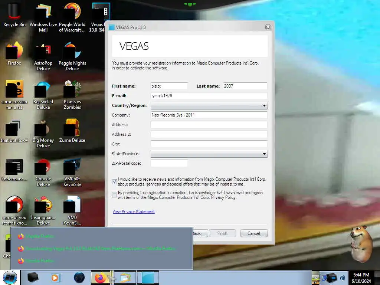Select the VM0 KevinSi... file icon
Screen dimensions: 380x285
(72, 210)
